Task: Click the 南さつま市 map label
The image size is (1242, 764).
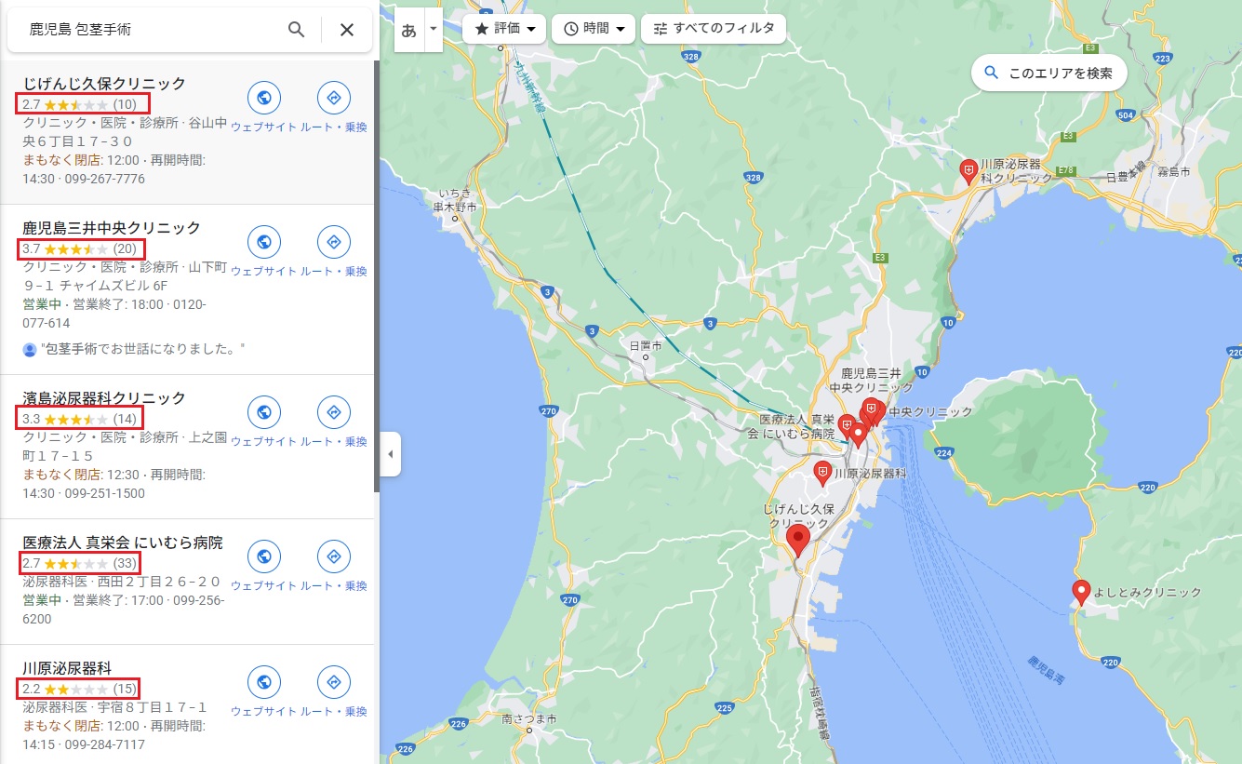Action: click(528, 719)
